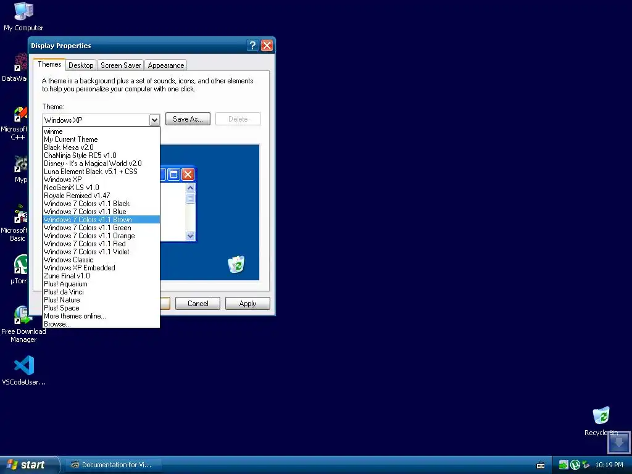Click preview scrollbar up arrow

point(190,188)
